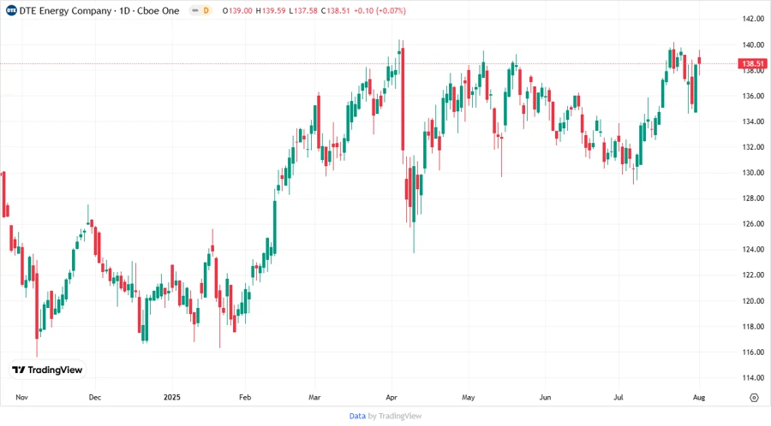The height and width of the screenshot is (426, 771).
Task: Click the "114.00" price axis label
Action: [x=753, y=377]
